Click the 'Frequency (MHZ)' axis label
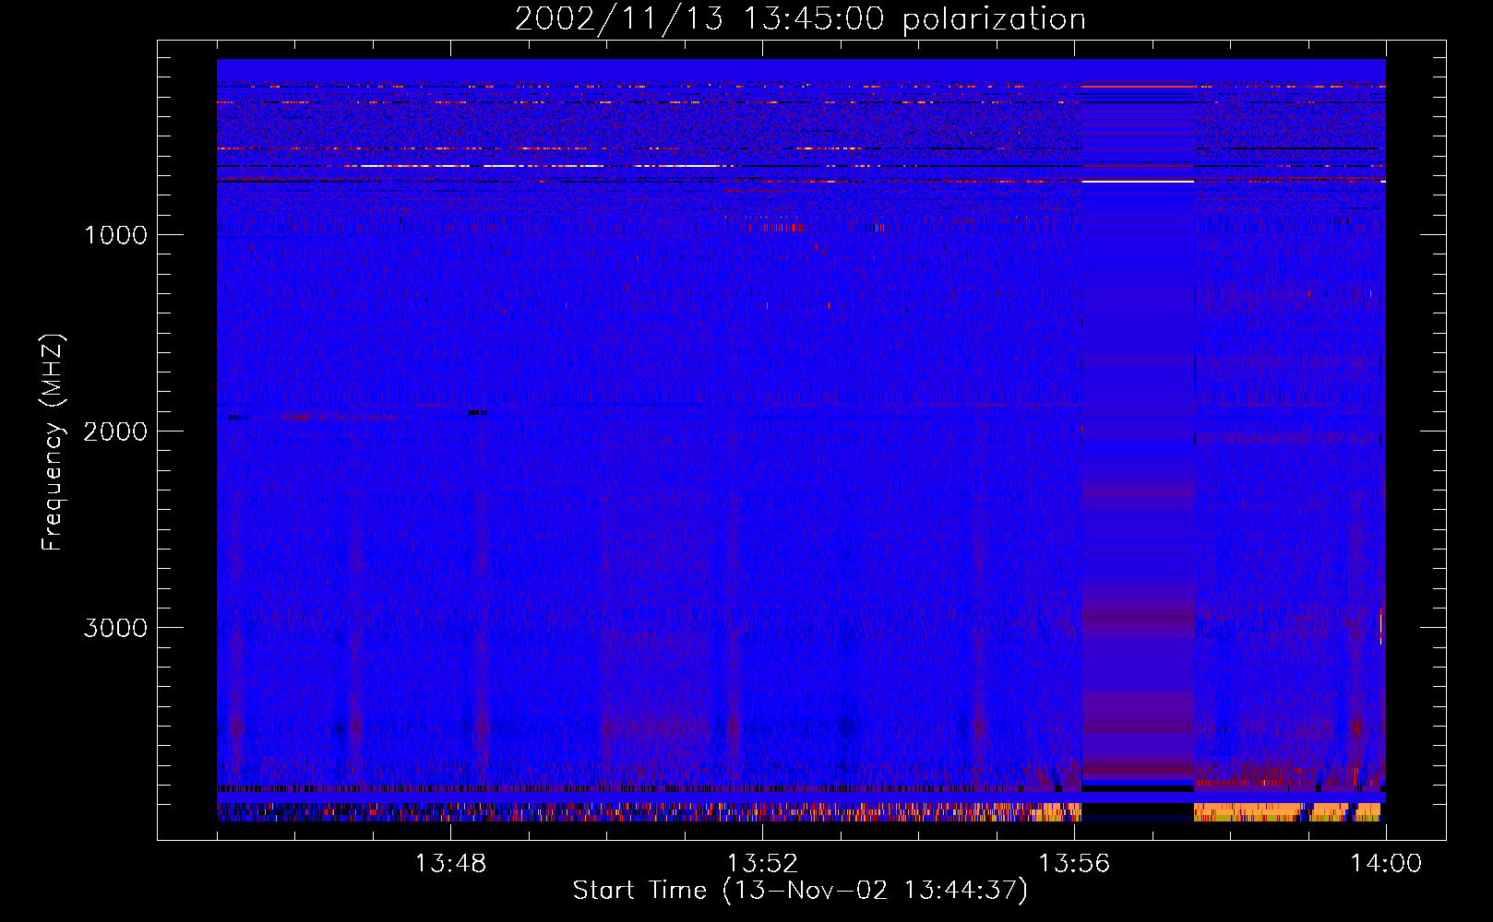Viewport: 1493px width, 922px height. pos(53,443)
